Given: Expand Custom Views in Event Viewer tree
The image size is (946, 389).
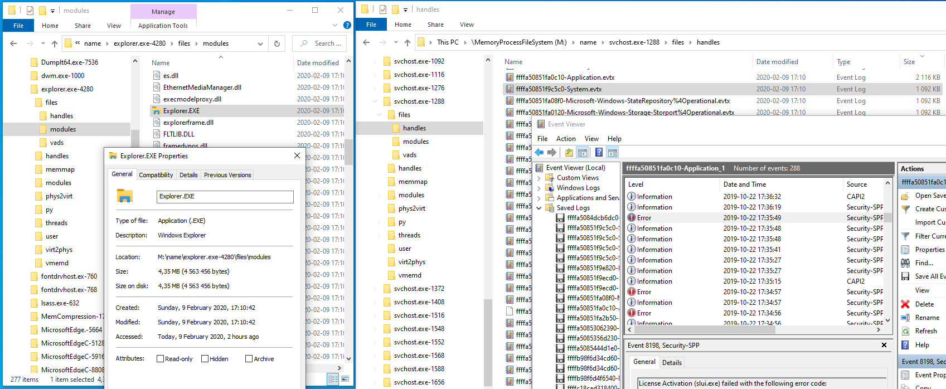Looking at the screenshot, I should [539, 178].
